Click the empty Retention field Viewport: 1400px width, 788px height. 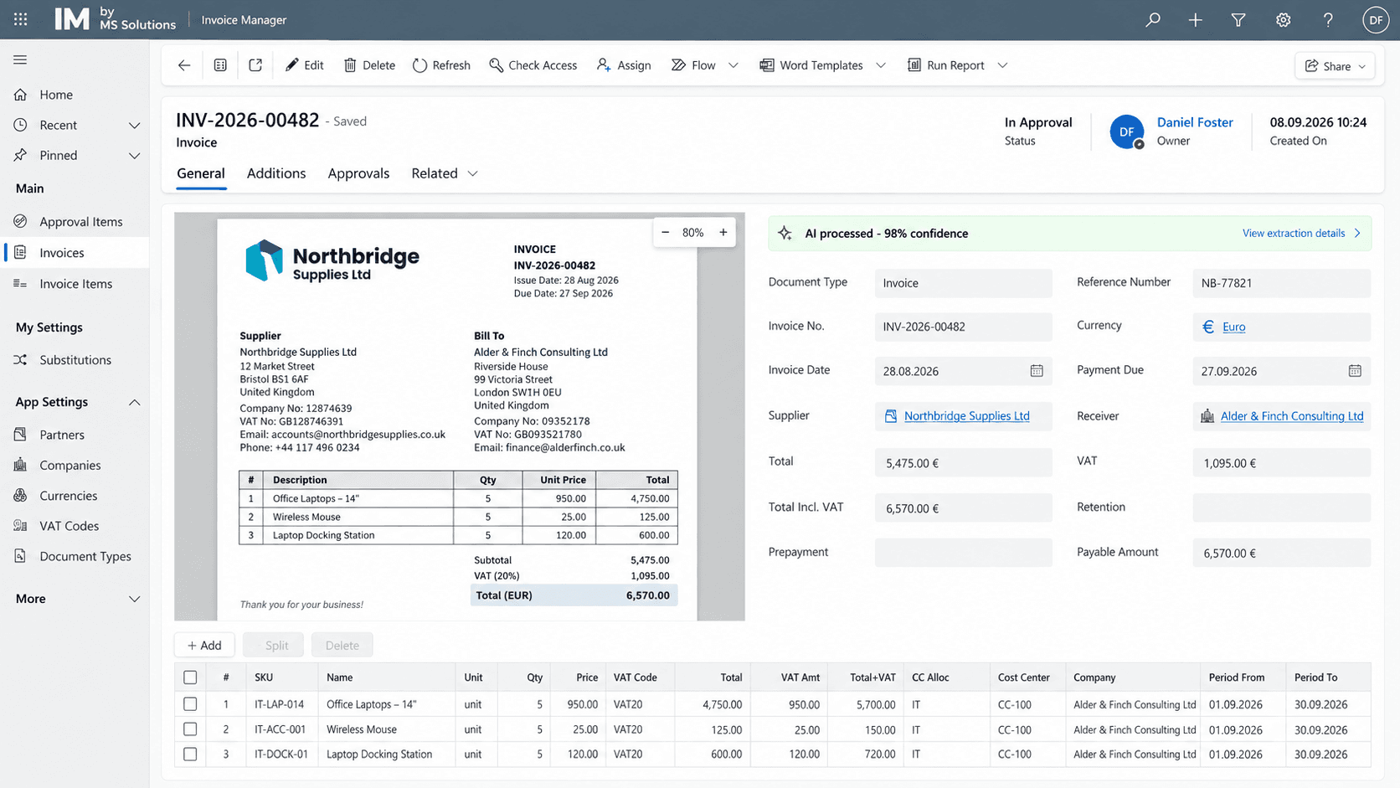pyautogui.click(x=1281, y=507)
